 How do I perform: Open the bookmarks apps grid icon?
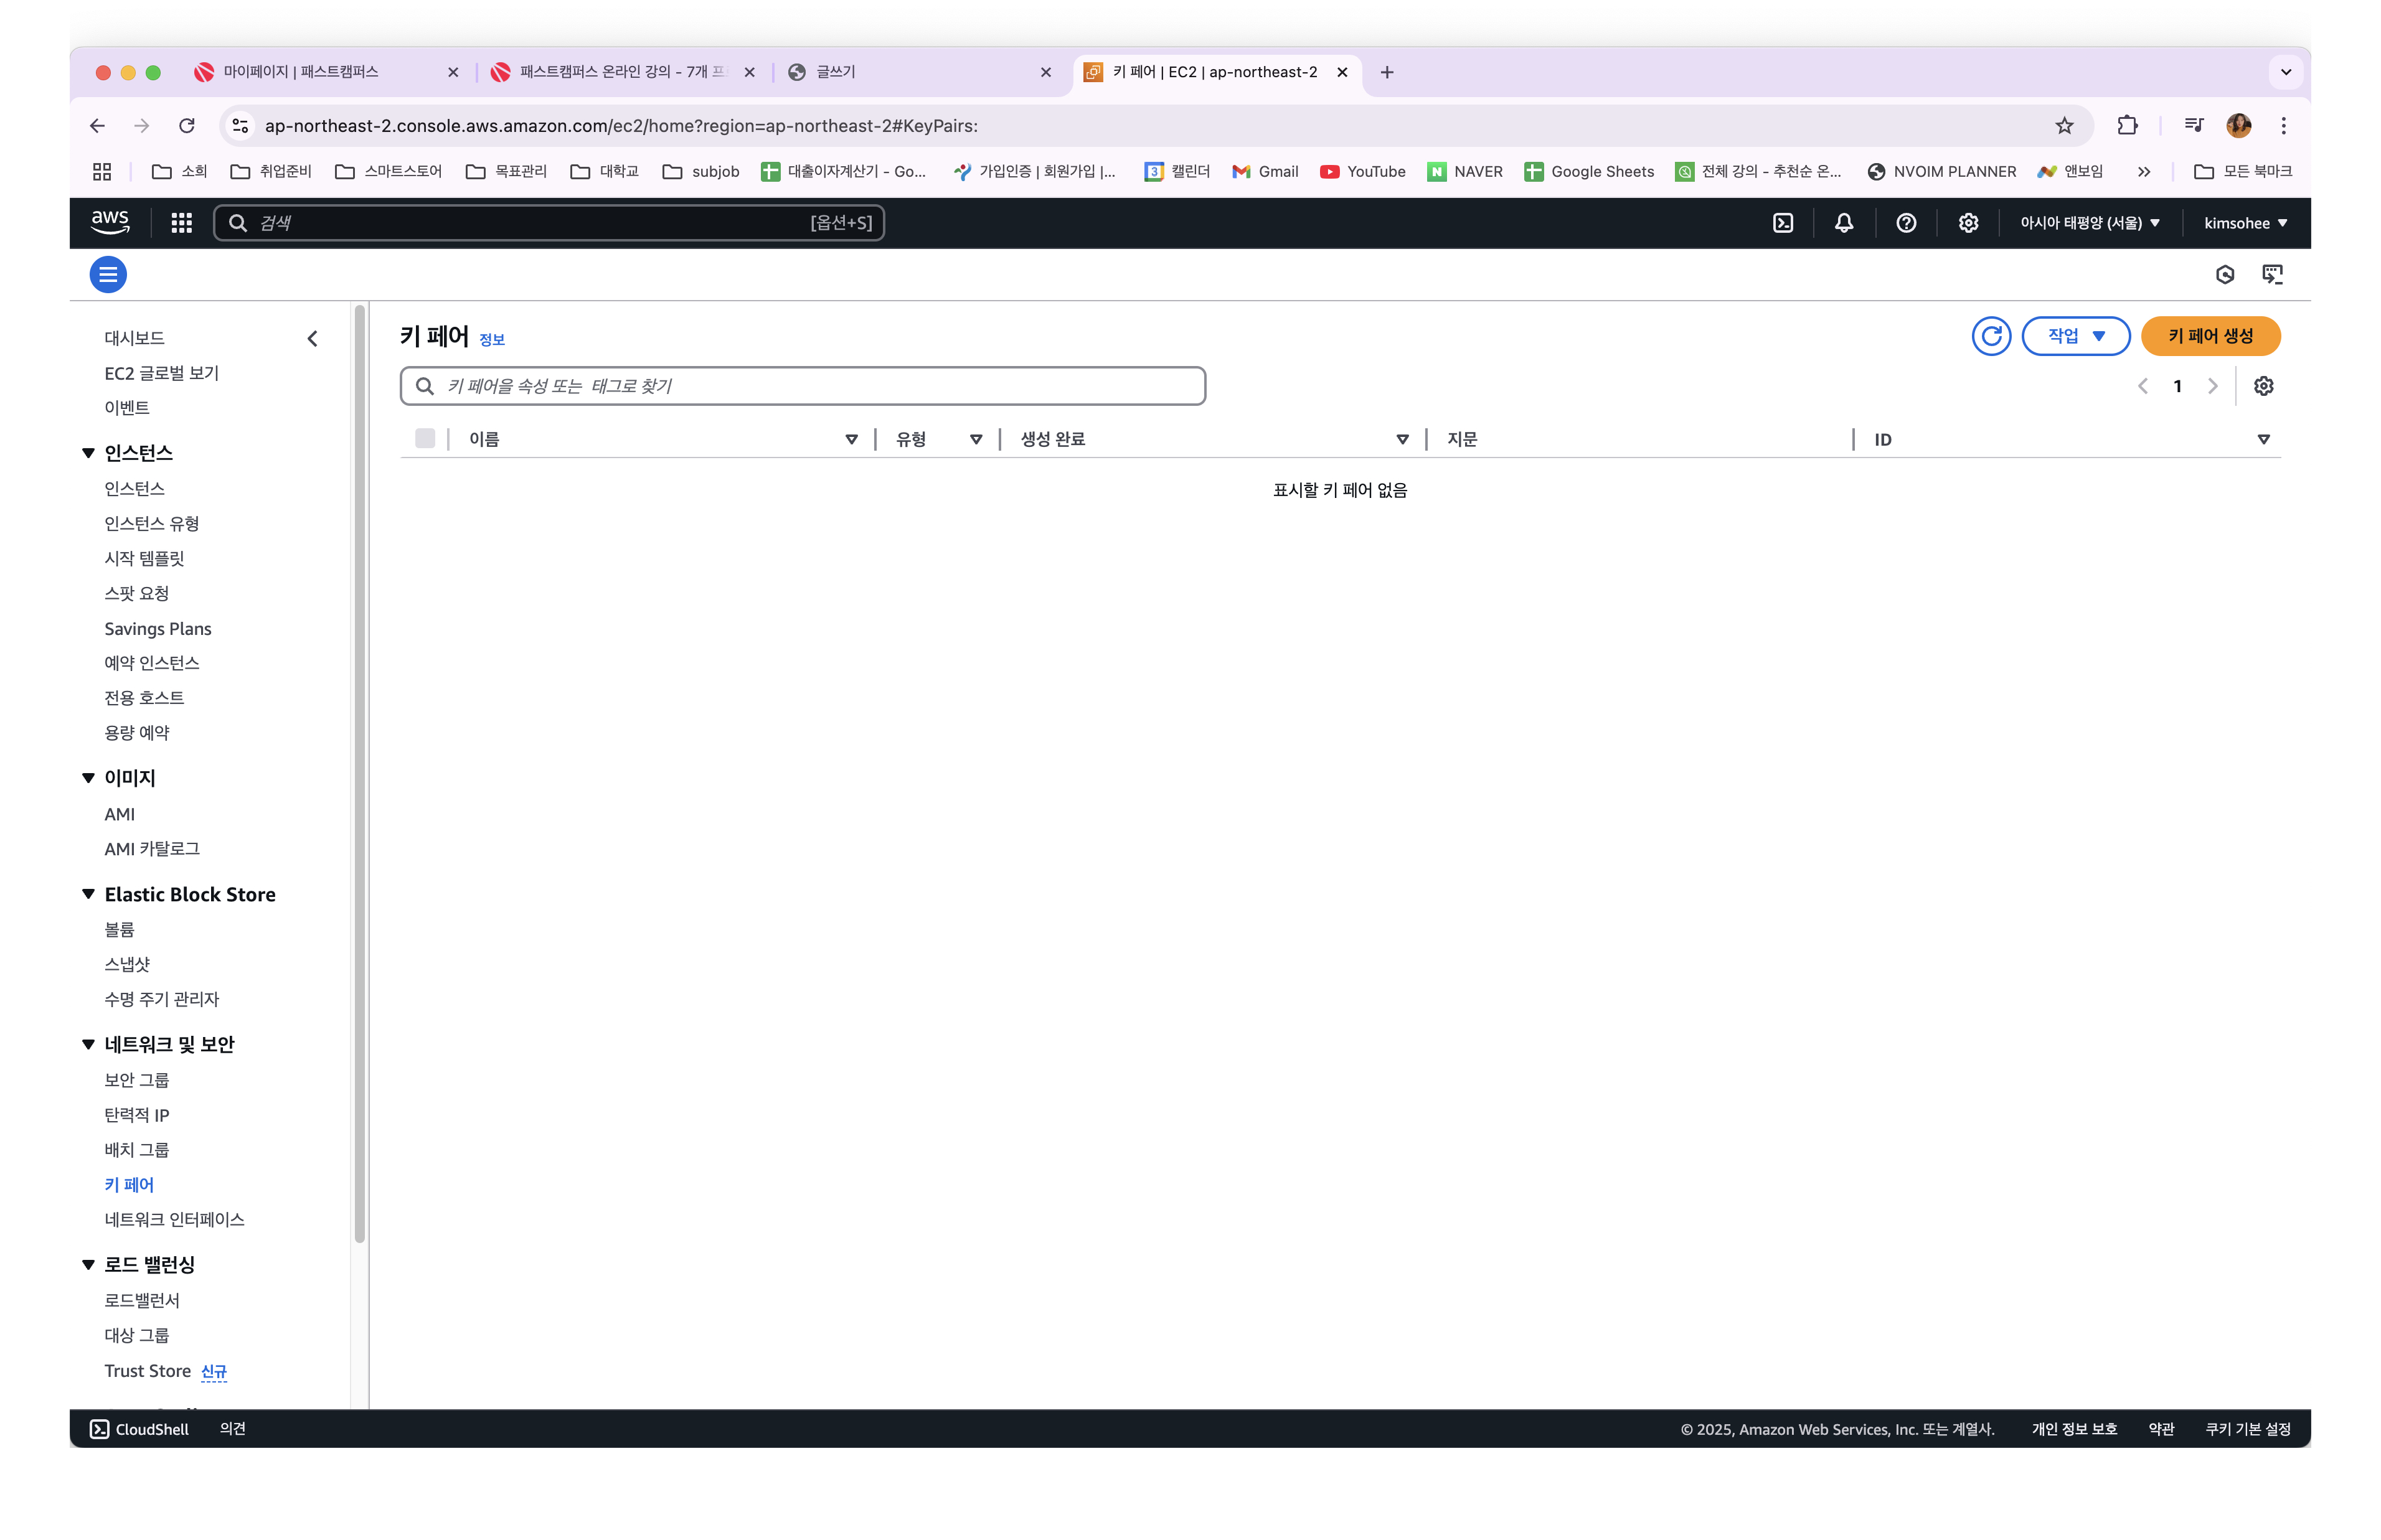102,171
